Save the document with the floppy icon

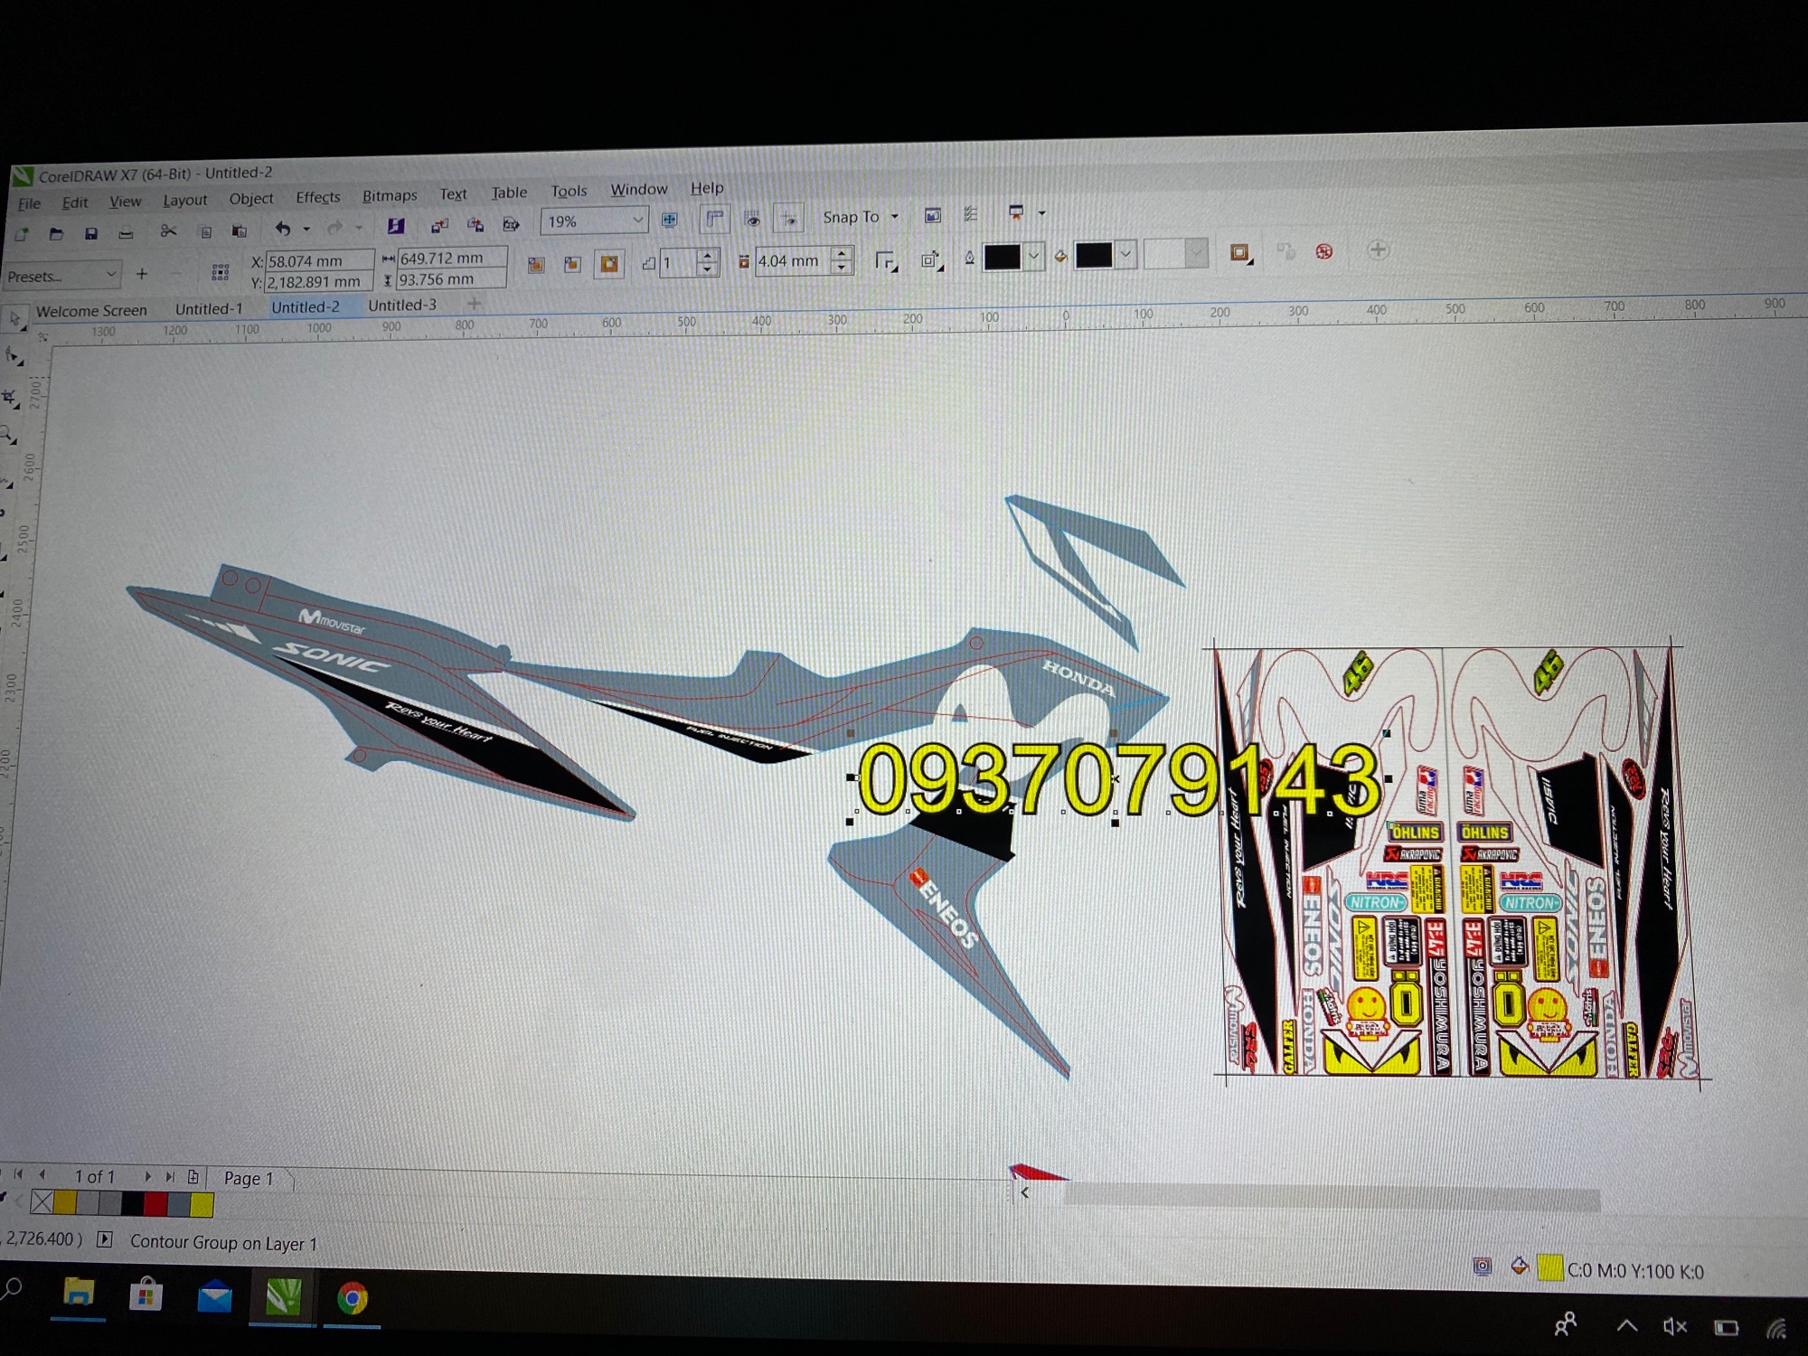pyautogui.click(x=90, y=234)
